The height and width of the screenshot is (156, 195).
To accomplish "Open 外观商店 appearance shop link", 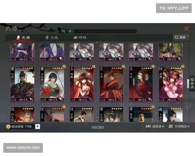I will coord(178,126).
